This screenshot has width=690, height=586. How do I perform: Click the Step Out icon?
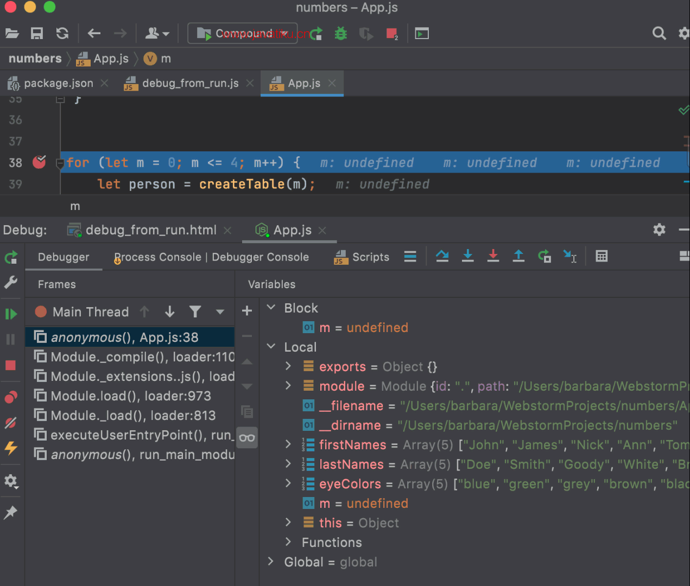point(518,256)
